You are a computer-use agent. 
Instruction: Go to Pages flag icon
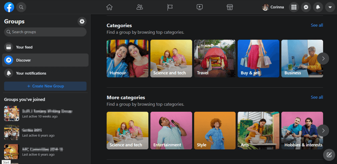pos(170,7)
